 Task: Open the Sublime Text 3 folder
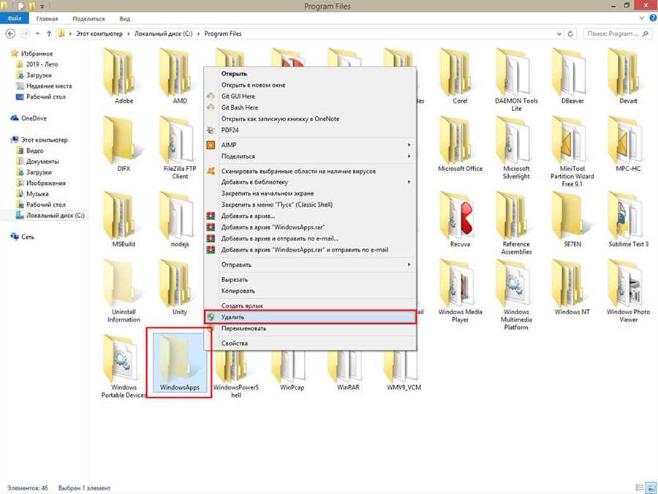(x=628, y=219)
